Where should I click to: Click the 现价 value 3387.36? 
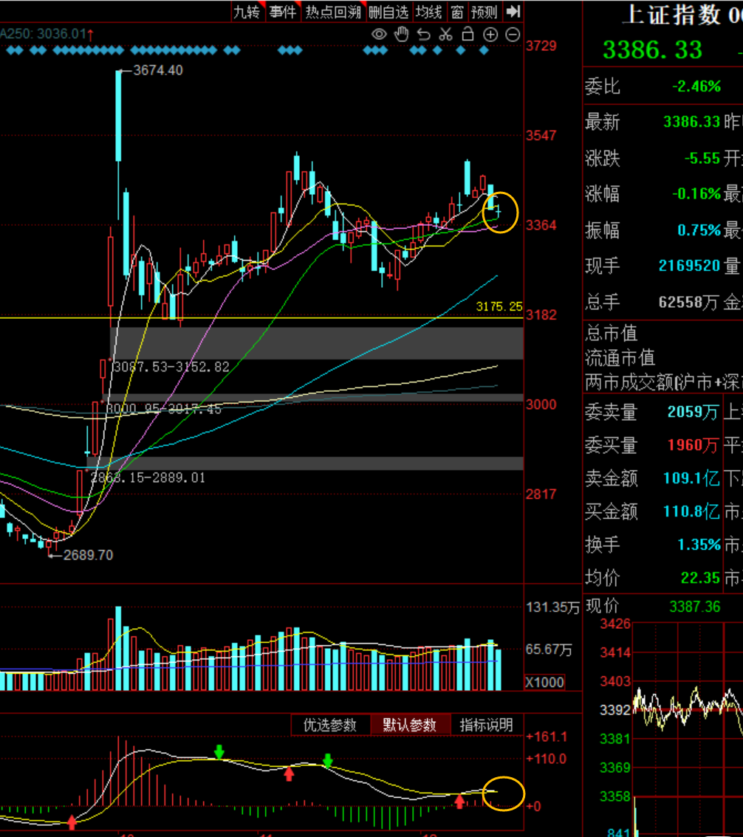tap(695, 607)
